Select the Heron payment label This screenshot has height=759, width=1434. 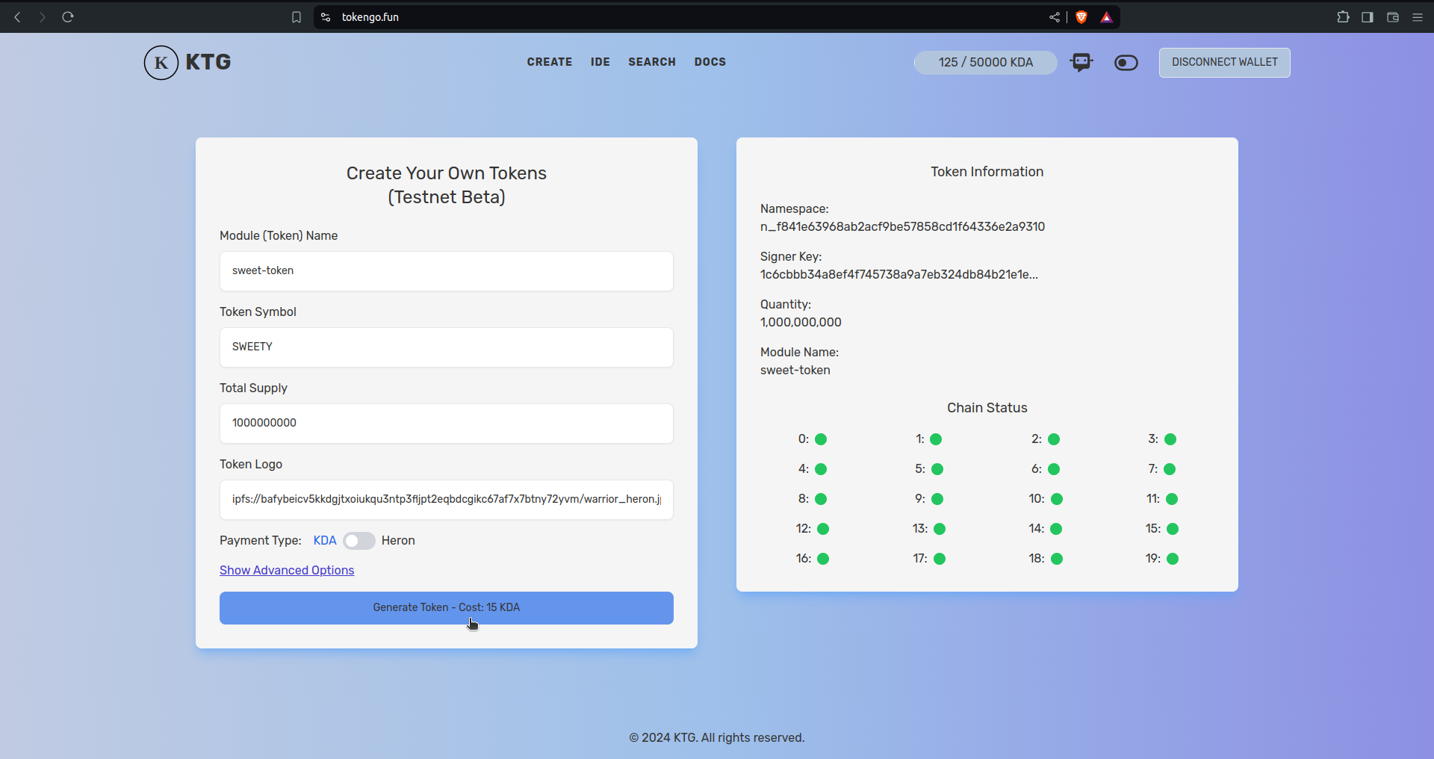[398, 541]
